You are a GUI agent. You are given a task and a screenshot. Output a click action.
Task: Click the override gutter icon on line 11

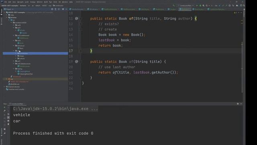[77, 19]
